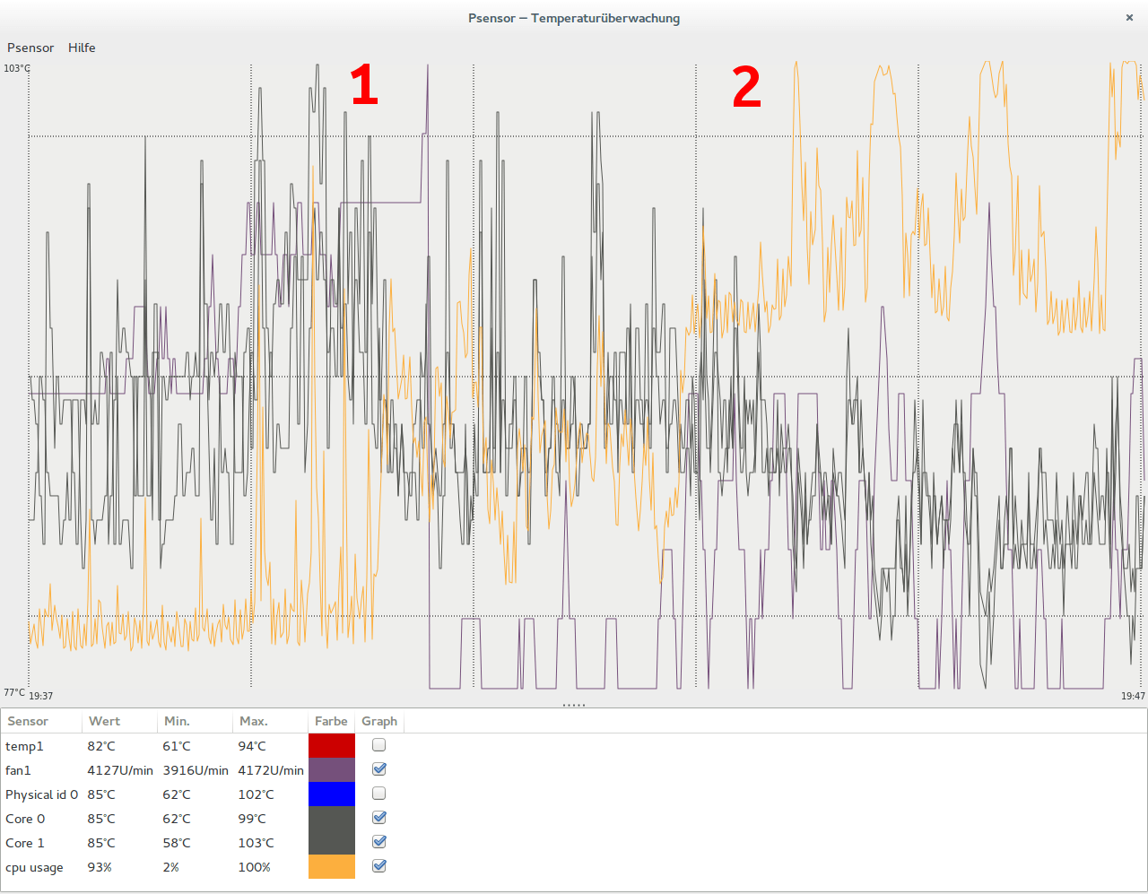This screenshot has width=1148, height=894.
Task: Click the 19:47 graph end time label
Action: pyautogui.click(x=1133, y=696)
